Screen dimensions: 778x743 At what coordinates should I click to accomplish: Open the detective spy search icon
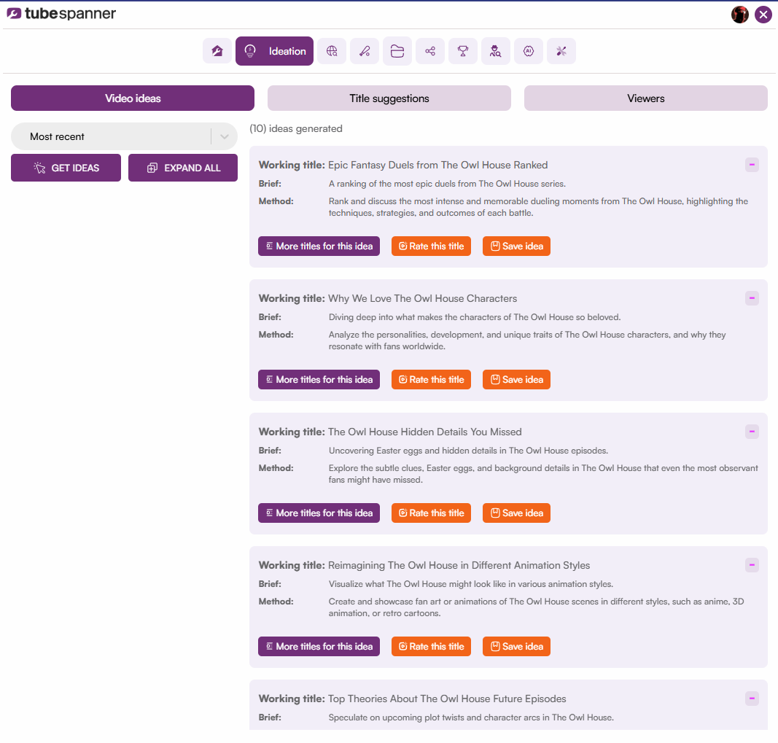point(496,51)
